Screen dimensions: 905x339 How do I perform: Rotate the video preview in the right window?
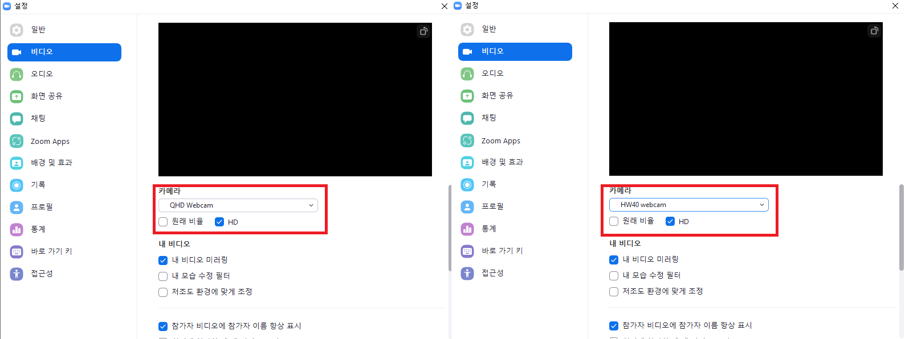(x=874, y=31)
